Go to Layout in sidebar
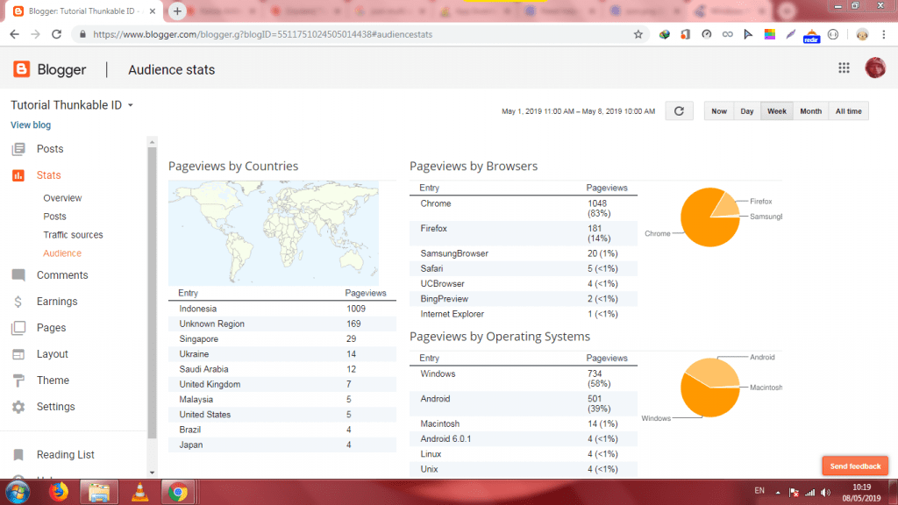Viewport: 898px width, 505px height. (x=52, y=354)
